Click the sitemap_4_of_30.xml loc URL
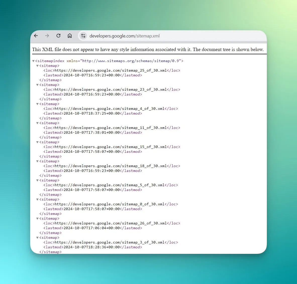The width and height of the screenshot is (297, 284). point(110,109)
